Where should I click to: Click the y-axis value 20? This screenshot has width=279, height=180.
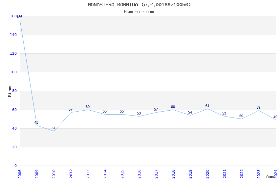click(14, 147)
